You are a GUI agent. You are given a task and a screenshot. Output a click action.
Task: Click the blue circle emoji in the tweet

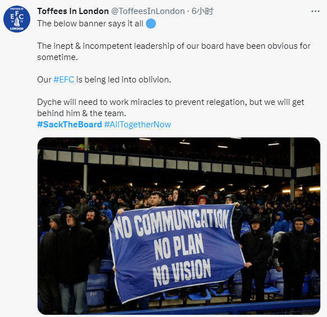[151, 24]
